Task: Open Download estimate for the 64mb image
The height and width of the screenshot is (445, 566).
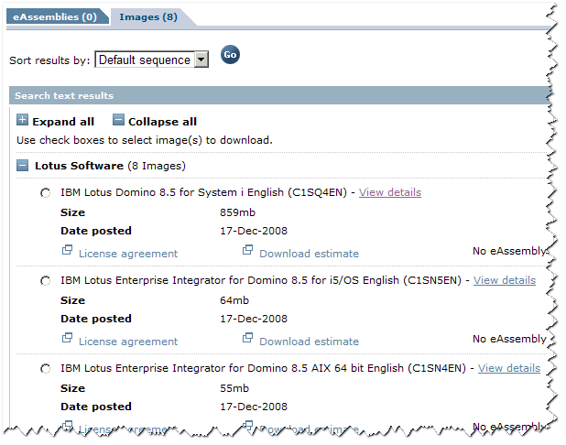Action: [x=309, y=341]
